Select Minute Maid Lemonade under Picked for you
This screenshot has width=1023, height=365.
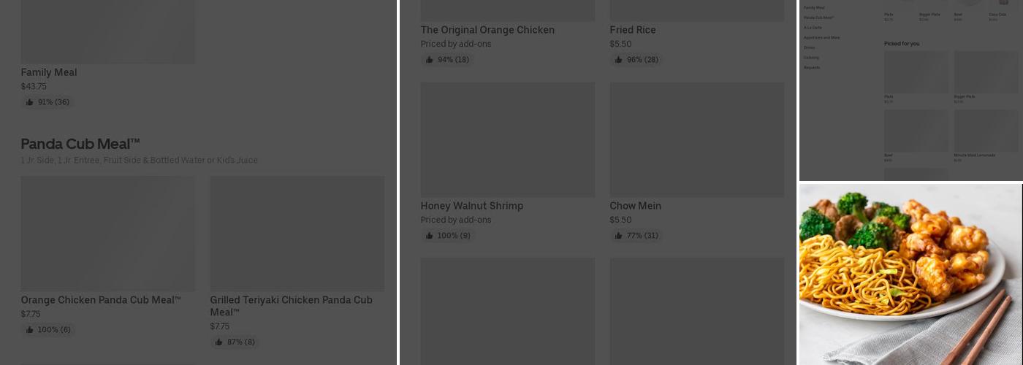coord(974,155)
